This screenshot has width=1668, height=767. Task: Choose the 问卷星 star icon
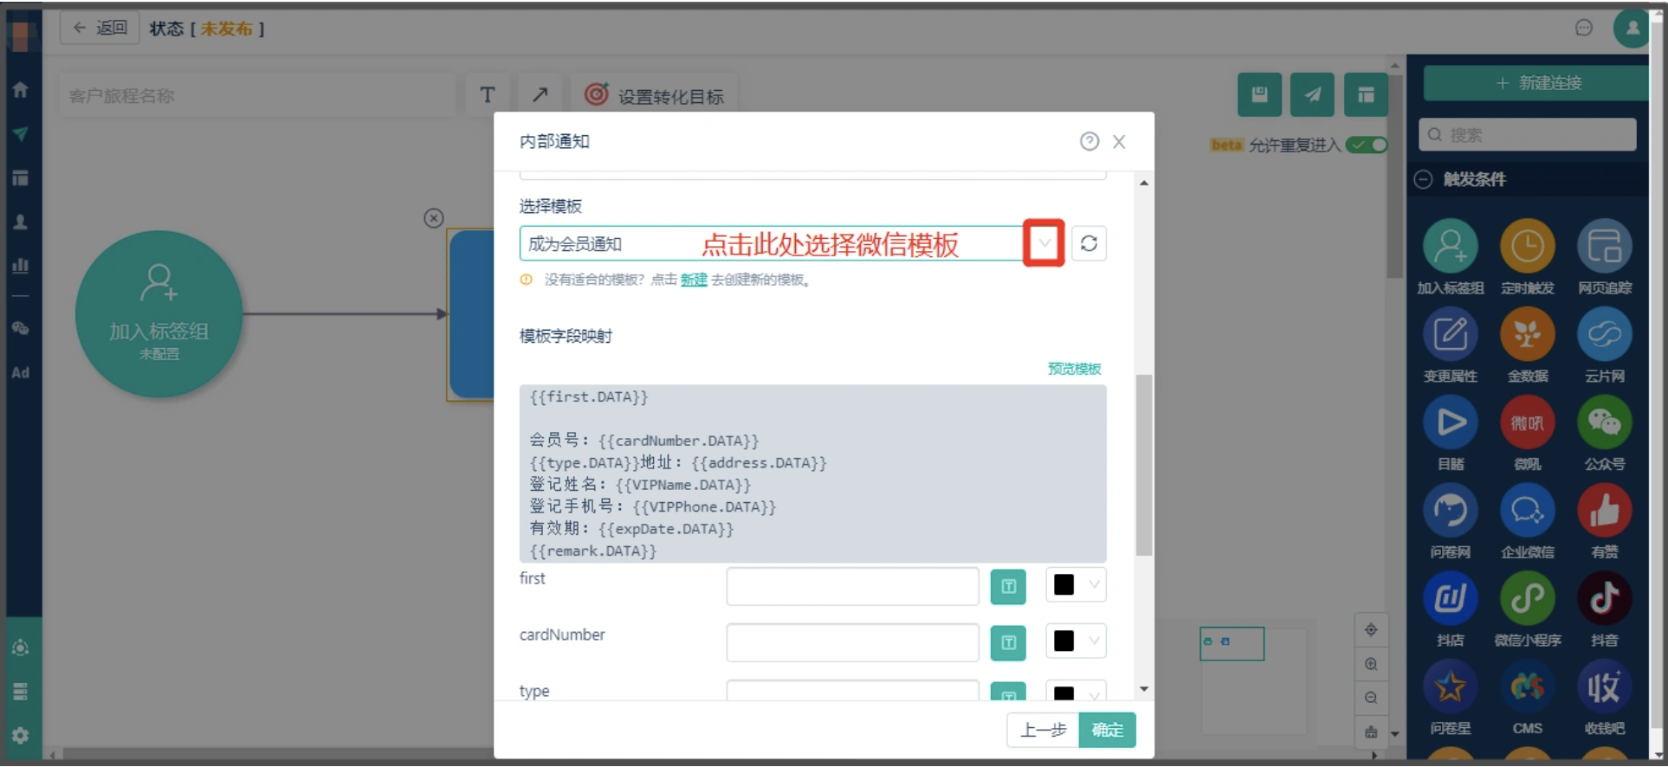[x=1450, y=687]
